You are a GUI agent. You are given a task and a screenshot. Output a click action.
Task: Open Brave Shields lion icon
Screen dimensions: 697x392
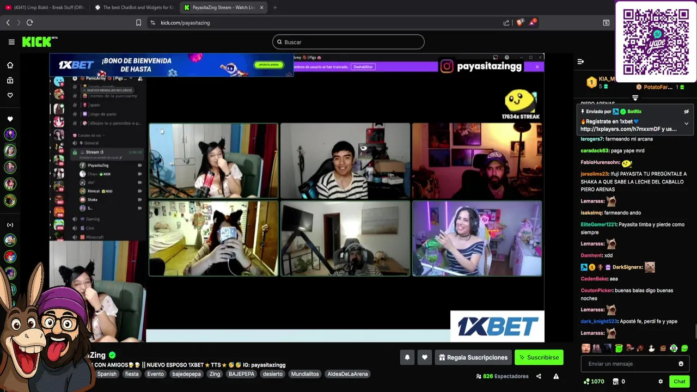tap(519, 22)
